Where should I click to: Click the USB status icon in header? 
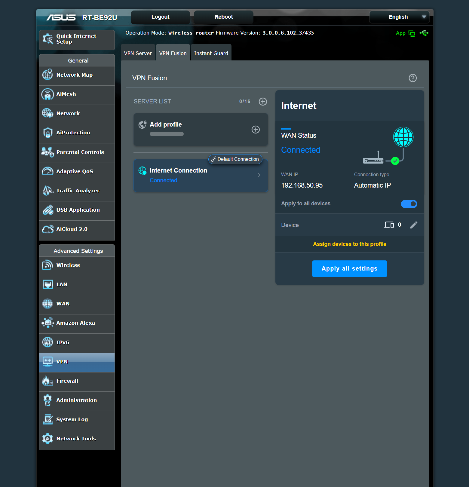(424, 33)
